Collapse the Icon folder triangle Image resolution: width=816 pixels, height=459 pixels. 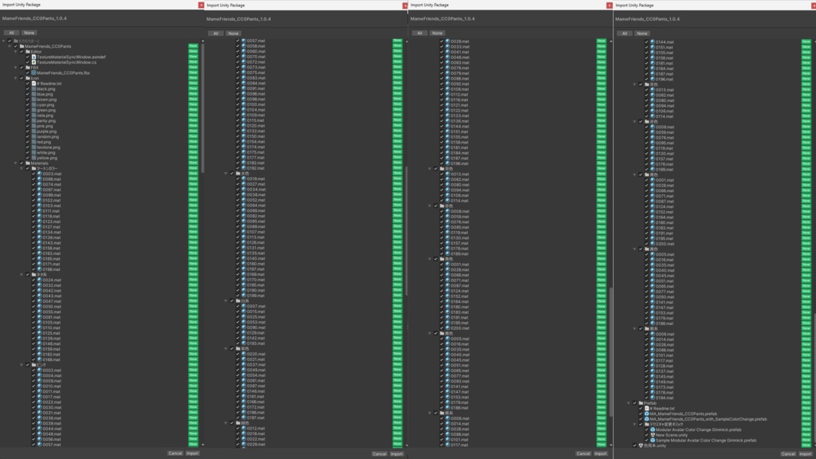(16, 78)
